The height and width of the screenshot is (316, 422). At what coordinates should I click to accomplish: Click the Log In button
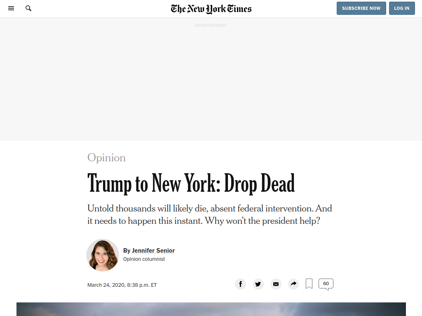(402, 8)
